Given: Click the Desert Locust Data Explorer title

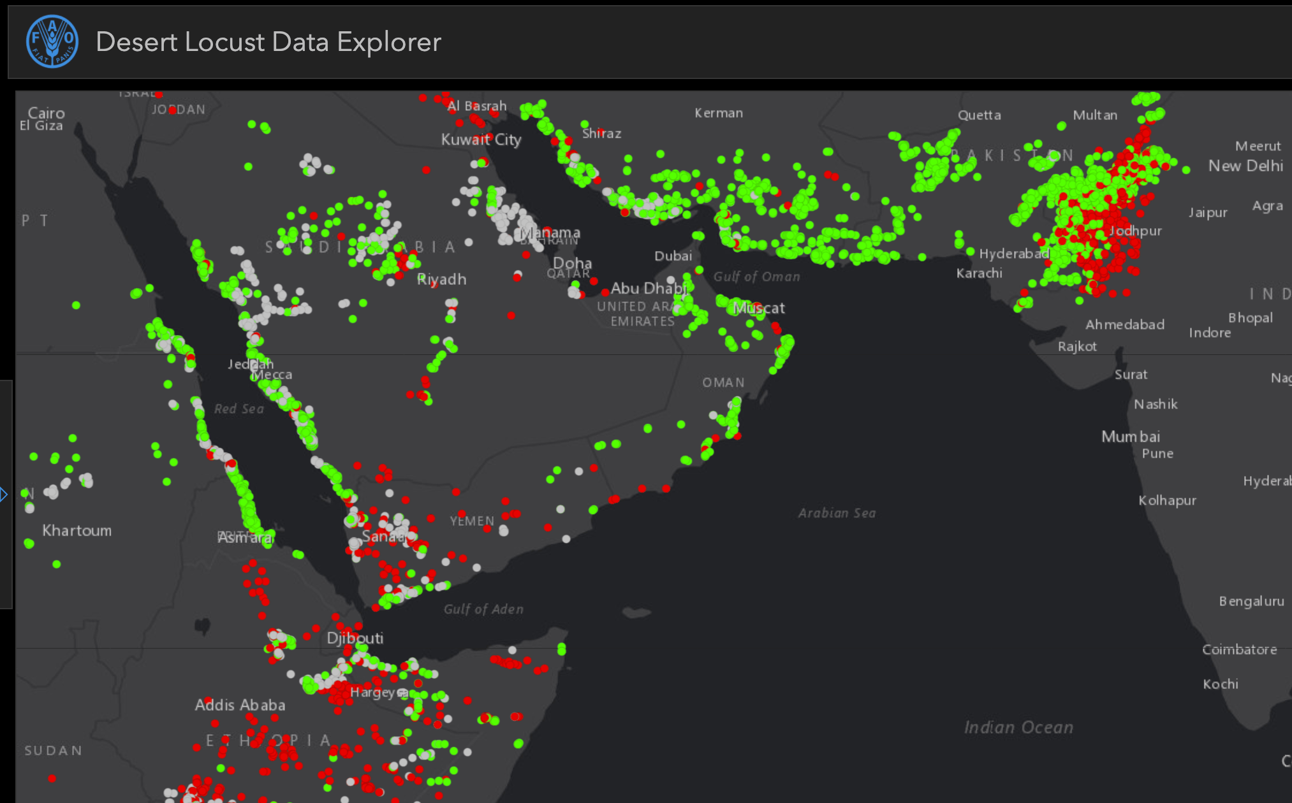Looking at the screenshot, I should (x=268, y=42).
